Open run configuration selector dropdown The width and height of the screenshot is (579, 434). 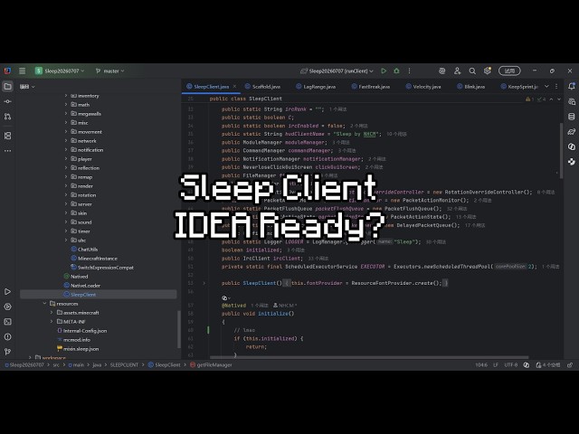click(337, 71)
